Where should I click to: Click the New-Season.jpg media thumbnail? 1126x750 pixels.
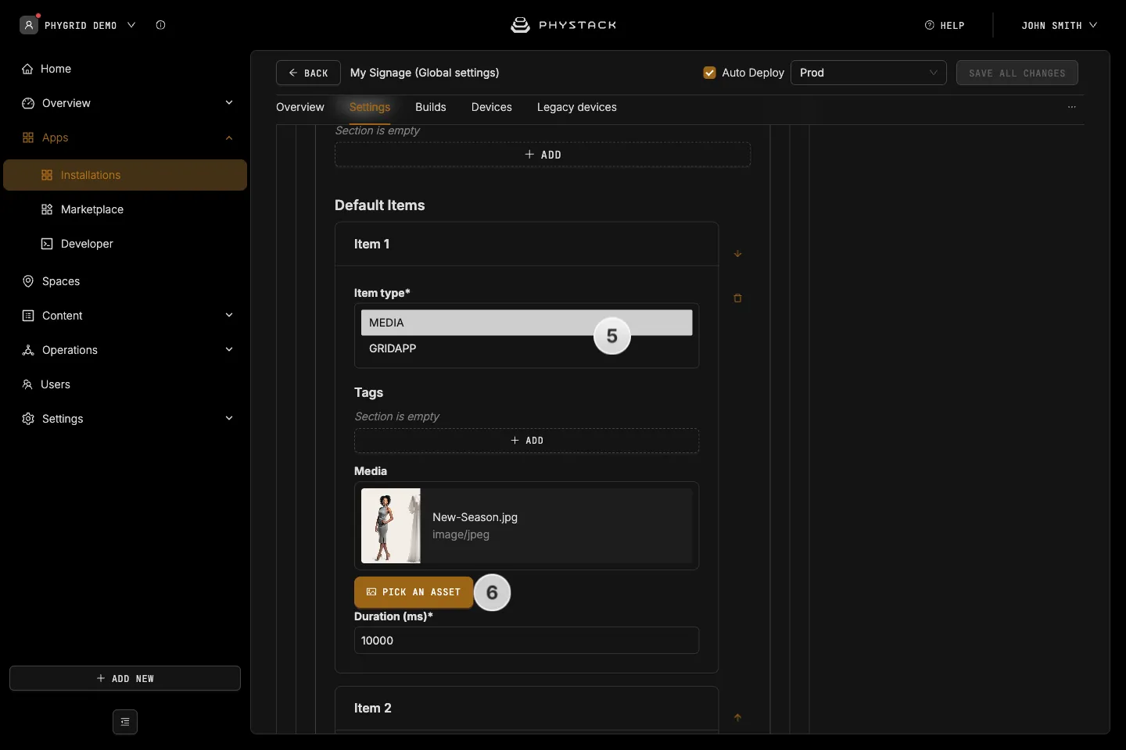(391, 526)
